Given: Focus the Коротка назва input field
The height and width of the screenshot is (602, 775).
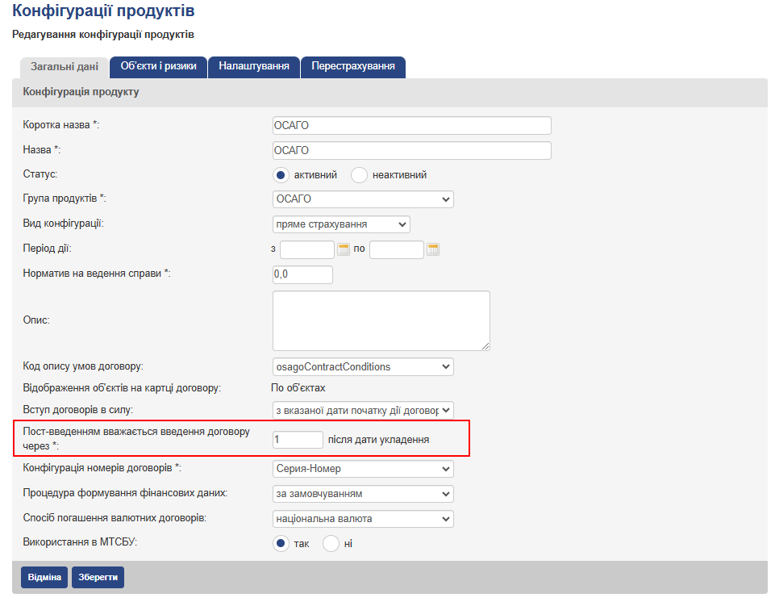Looking at the screenshot, I should coord(411,126).
